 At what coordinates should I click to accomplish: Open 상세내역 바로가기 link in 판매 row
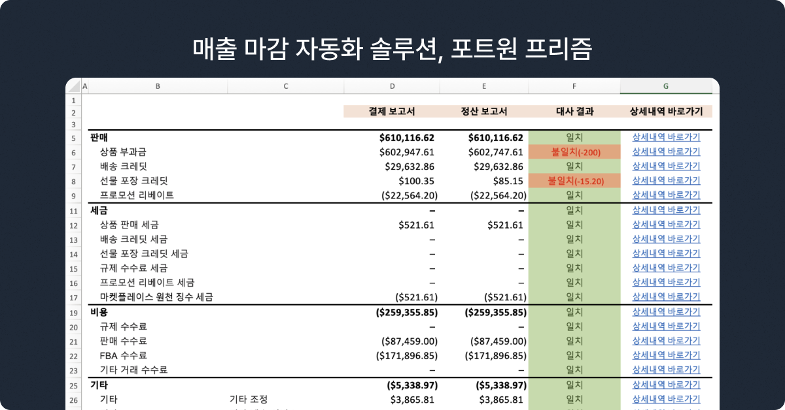[666, 137]
